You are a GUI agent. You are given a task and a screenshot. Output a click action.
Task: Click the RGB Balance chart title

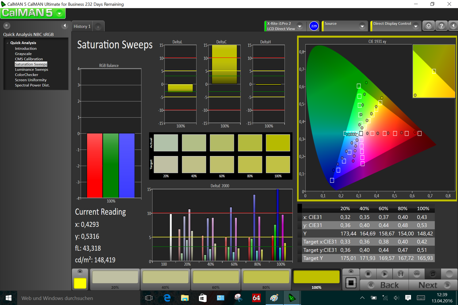(109, 66)
